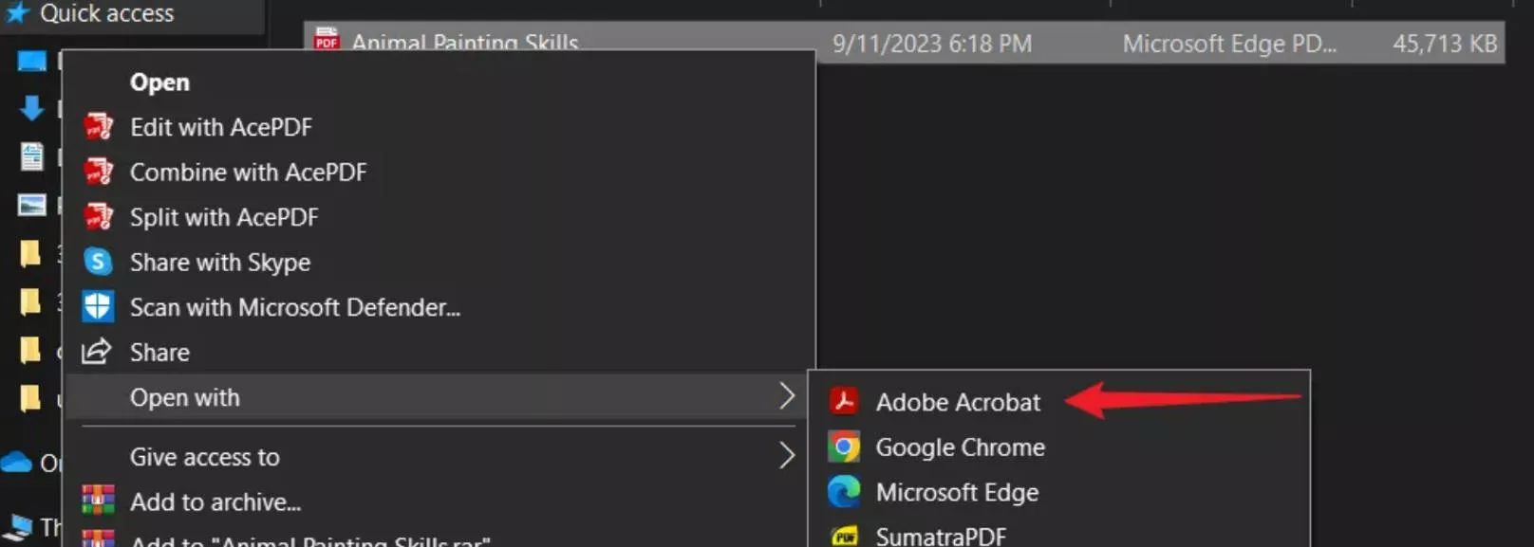
Task: Expand the Open with submenu chevron
Action: (x=788, y=396)
